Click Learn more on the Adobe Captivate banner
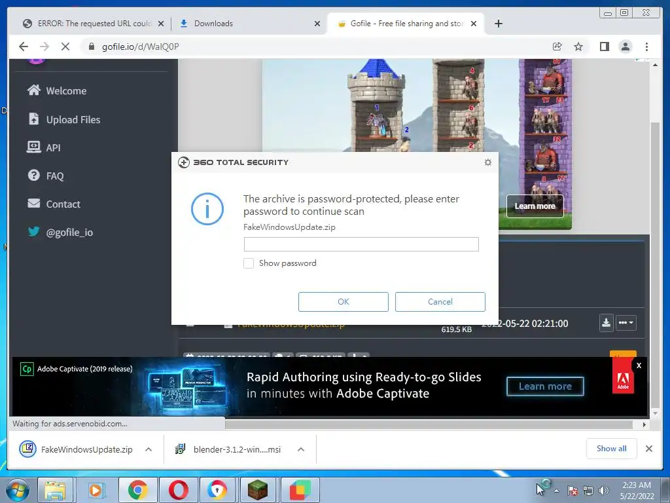The width and height of the screenshot is (670, 503). [x=545, y=386]
